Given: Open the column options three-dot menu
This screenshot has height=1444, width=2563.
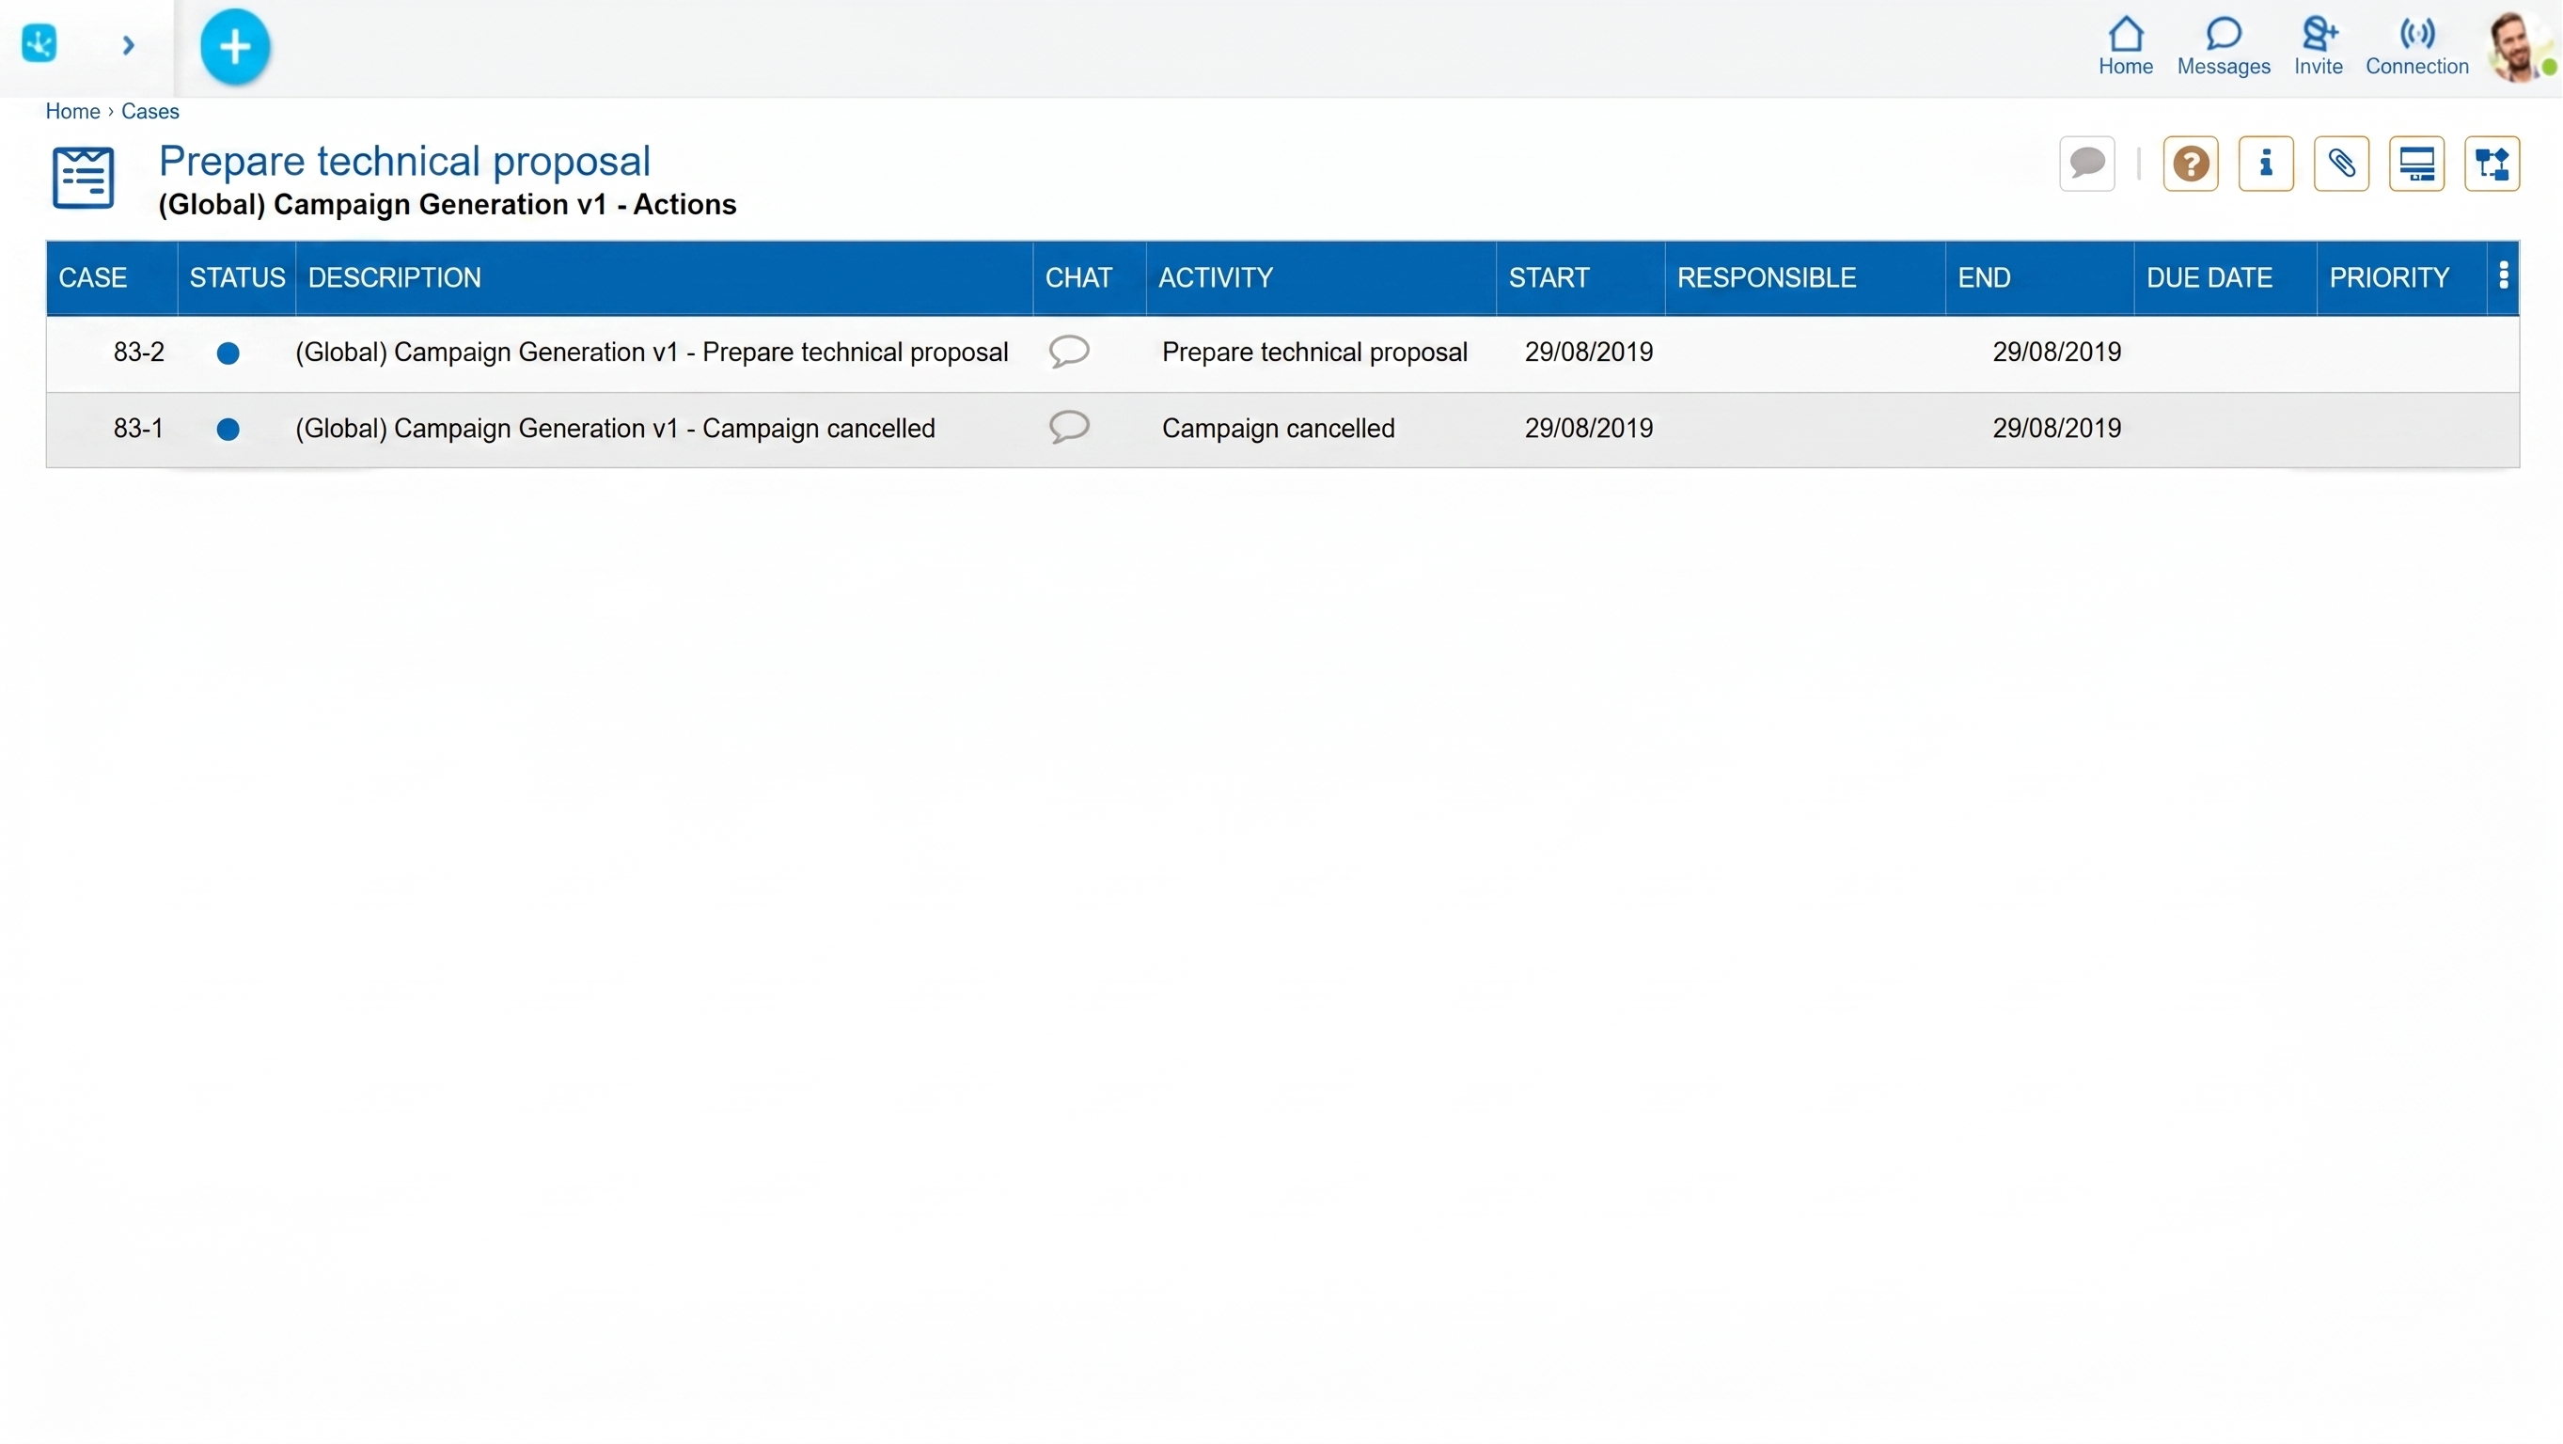Looking at the screenshot, I should coord(2505,275).
